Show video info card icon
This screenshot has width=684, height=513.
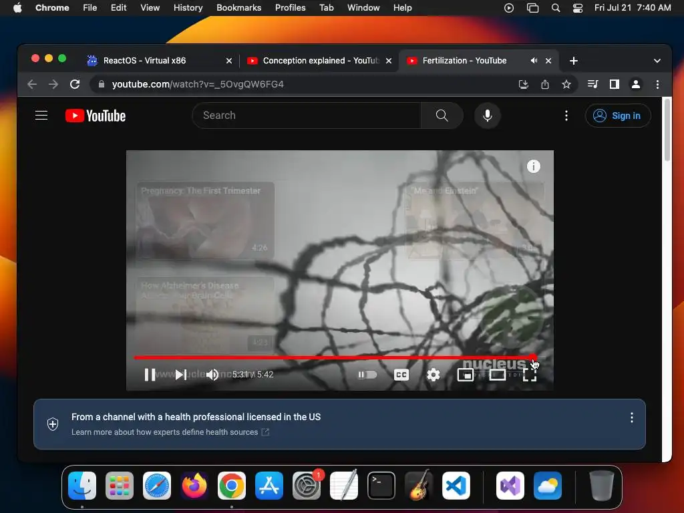pyautogui.click(x=534, y=166)
